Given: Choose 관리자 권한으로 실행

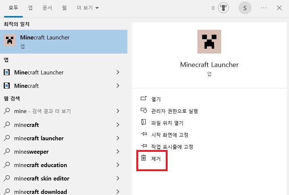Looking at the screenshot, I should (x=175, y=111).
